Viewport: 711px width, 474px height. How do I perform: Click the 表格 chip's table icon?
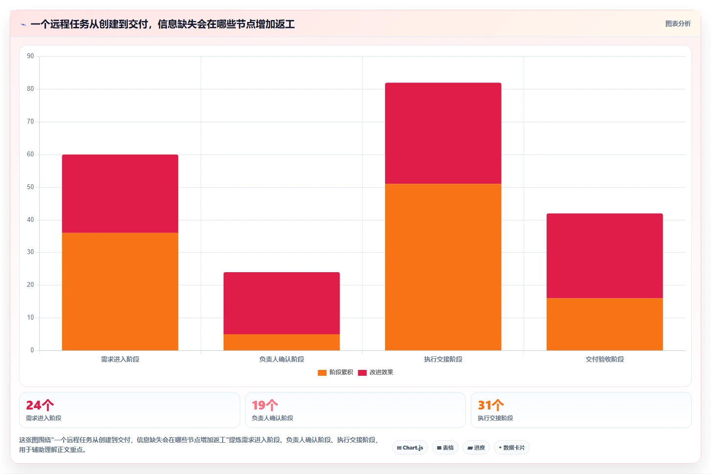click(x=439, y=448)
